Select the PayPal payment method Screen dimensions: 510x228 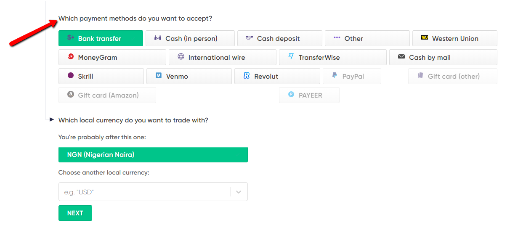pos(352,76)
